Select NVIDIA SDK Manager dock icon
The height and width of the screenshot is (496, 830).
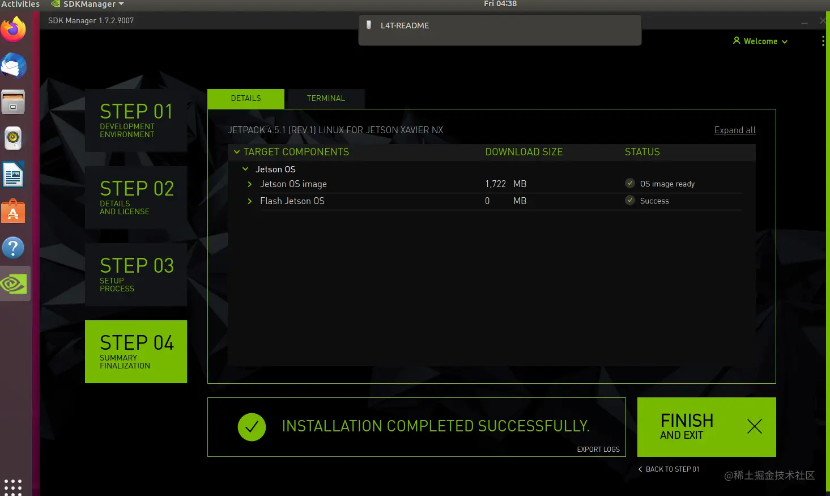pyautogui.click(x=15, y=284)
